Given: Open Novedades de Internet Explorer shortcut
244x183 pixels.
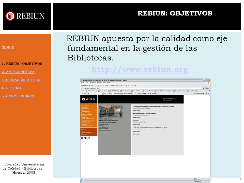Looking at the screenshot, I should (163, 91).
